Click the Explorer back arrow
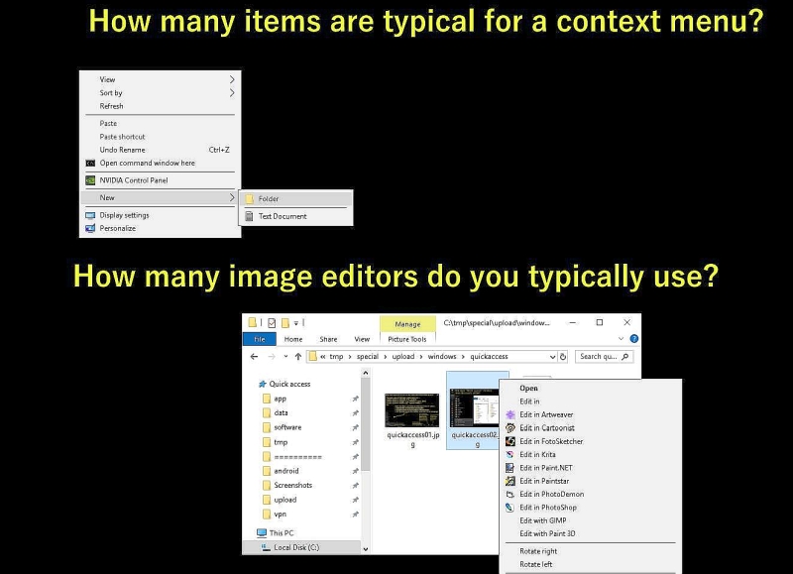Viewport: 793px width, 574px height. pos(255,357)
